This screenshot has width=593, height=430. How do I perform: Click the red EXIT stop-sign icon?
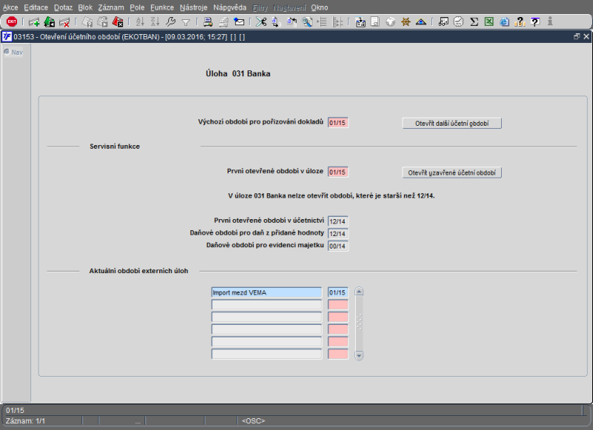pos(12,22)
